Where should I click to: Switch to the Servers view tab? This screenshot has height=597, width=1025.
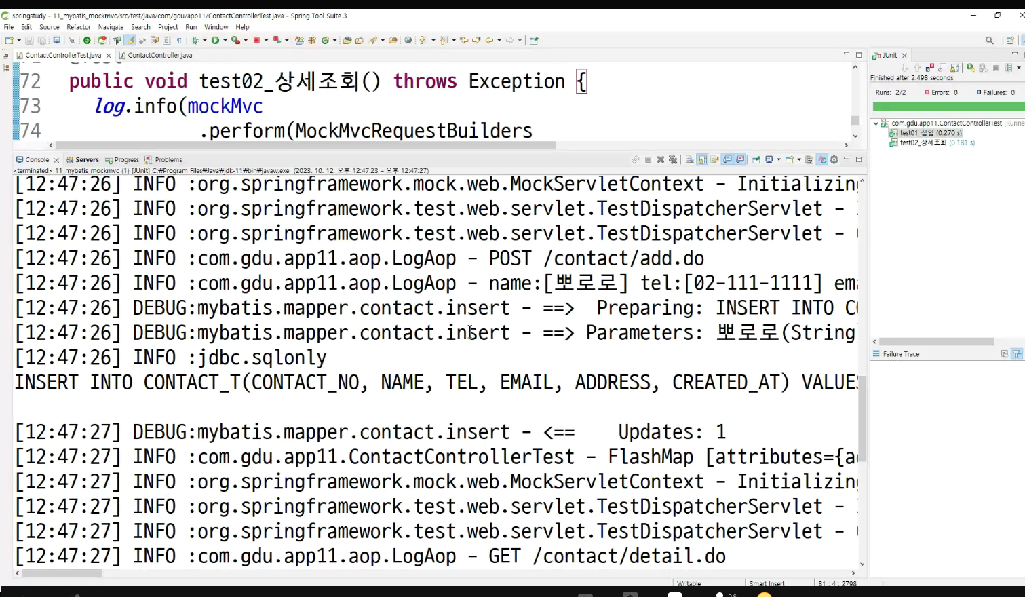[x=83, y=160]
